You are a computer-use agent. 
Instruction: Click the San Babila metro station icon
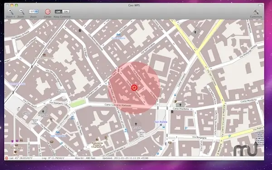tap(161, 125)
